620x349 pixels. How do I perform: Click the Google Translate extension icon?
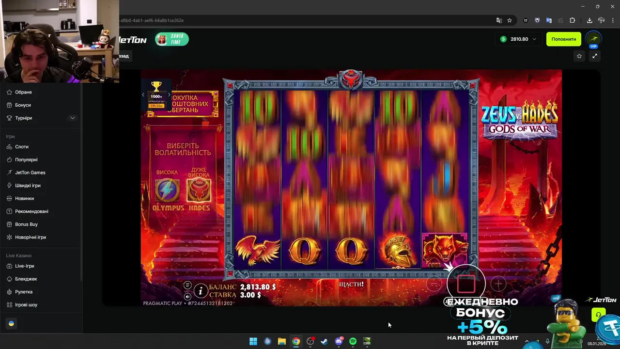549,20
